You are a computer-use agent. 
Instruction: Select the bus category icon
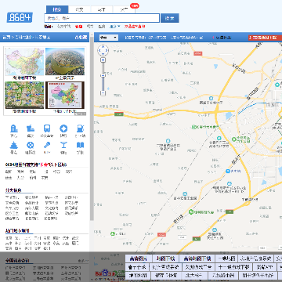pyautogui.click(x=47, y=128)
